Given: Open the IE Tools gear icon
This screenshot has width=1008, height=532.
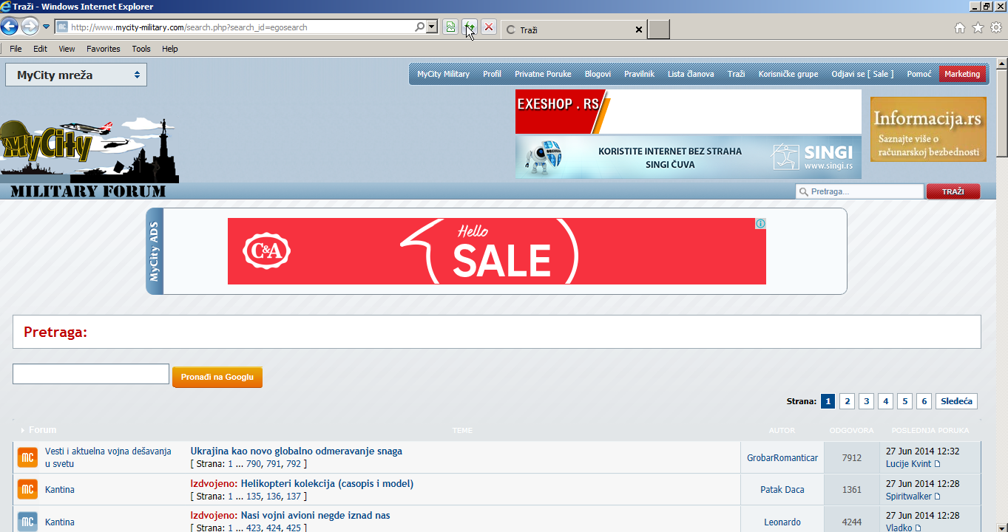Looking at the screenshot, I should click(x=996, y=28).
